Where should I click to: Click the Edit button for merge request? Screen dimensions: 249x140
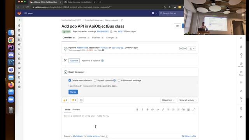[177, 26]
